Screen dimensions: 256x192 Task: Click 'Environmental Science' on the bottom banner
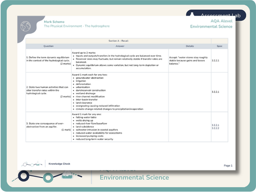click(134, 178)
